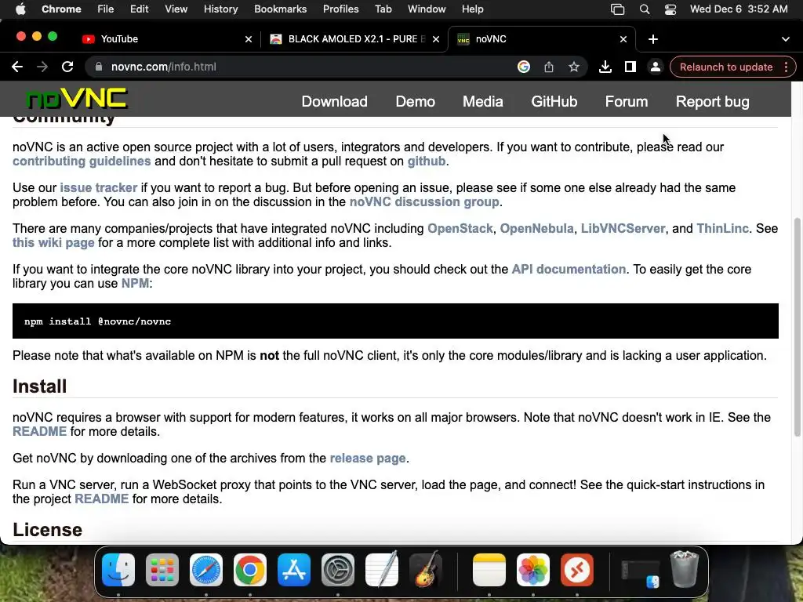Open the README link after 'See the'
Viewport: 803px width, 602px height.
[x=39, y=432]
